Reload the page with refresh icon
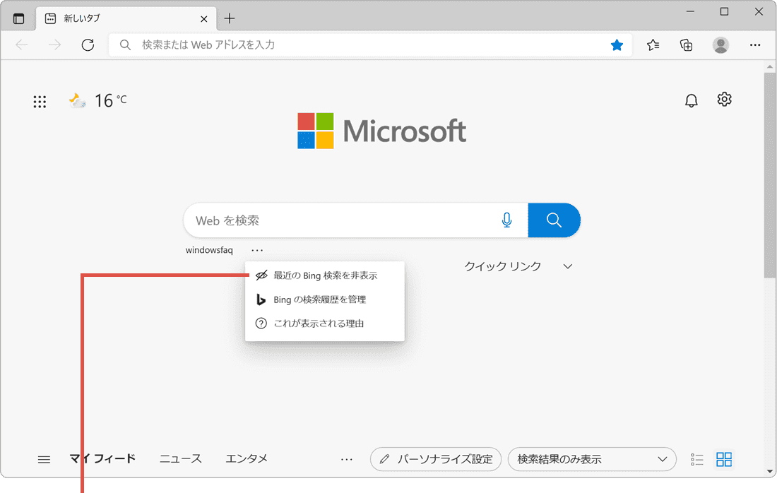Screen dimensions: 777x493 pyautogui.click(x=88, y=45)
